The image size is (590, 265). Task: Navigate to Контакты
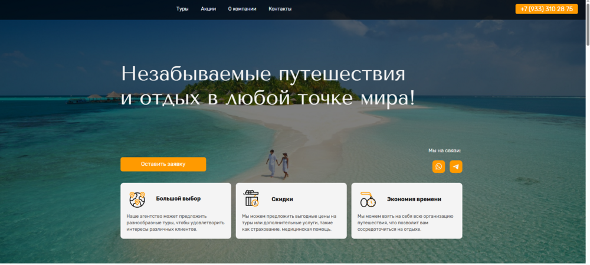[280, 9]
